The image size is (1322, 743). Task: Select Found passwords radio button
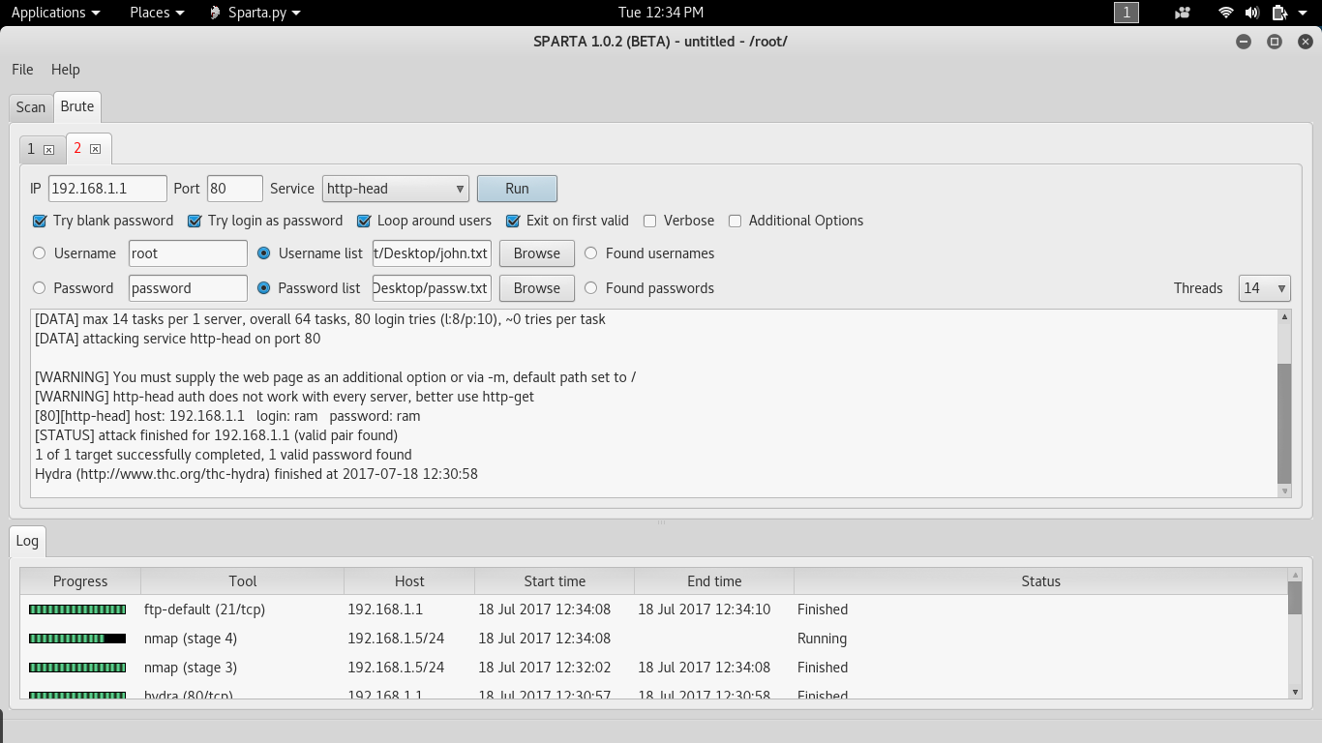click(590, 288)
